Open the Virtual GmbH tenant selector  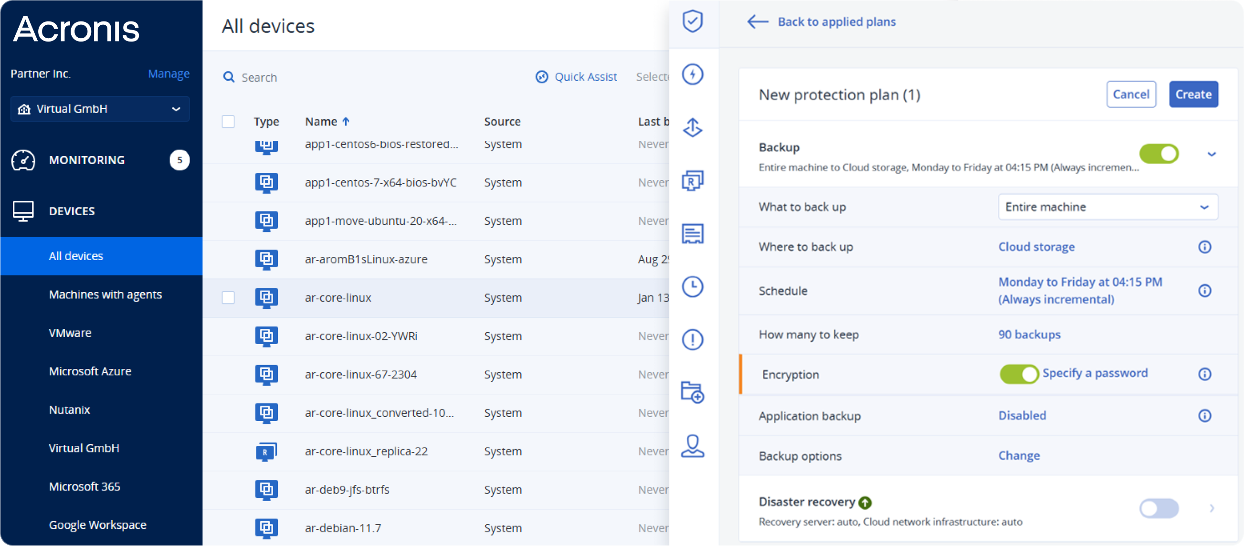point(99,109)
